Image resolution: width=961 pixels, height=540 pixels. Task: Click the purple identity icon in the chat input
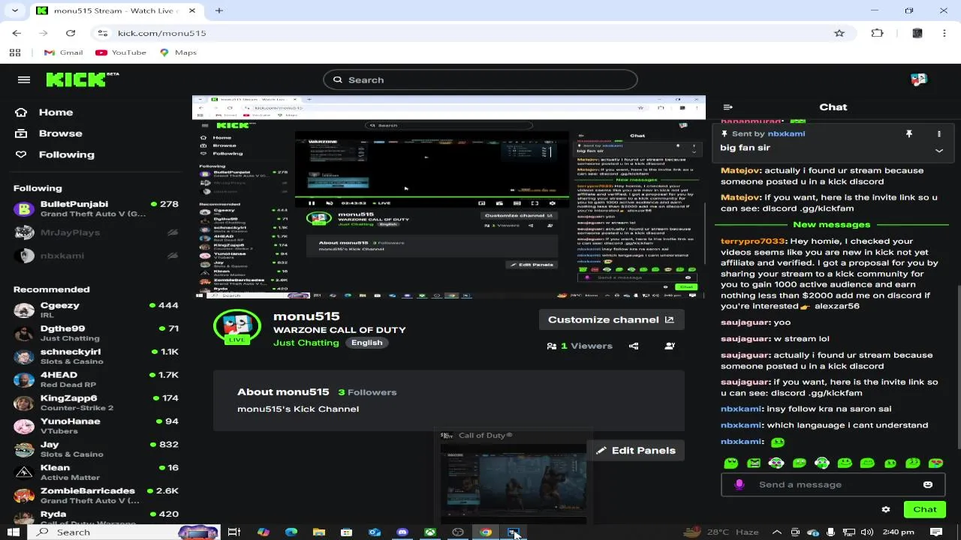click(x=739, y=484)
